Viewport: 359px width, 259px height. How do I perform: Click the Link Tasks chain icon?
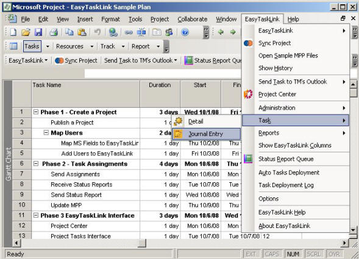[x=129, y=32]
